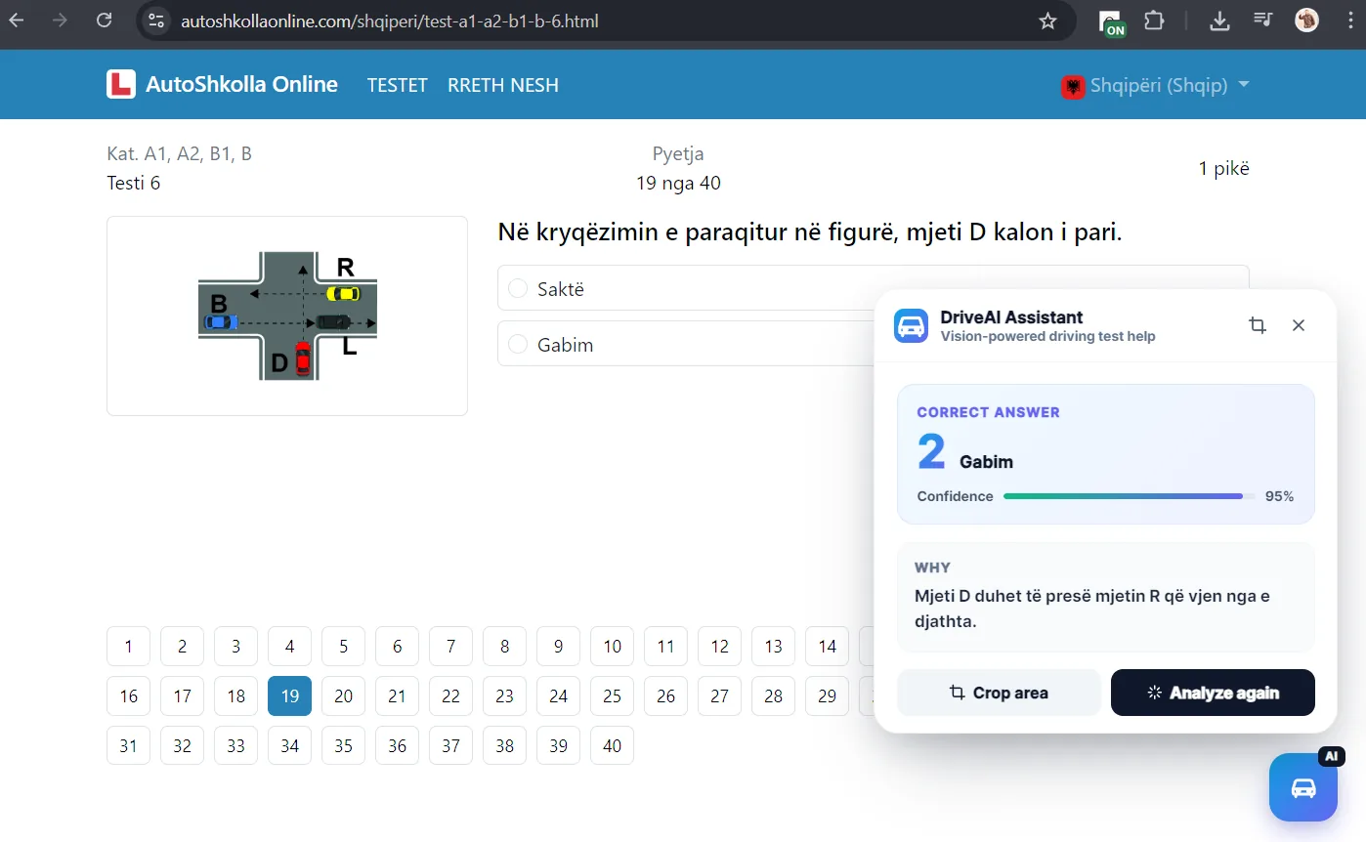Click the Analyze again button
The image size is (1366, 842).
tap(1213, 693)
